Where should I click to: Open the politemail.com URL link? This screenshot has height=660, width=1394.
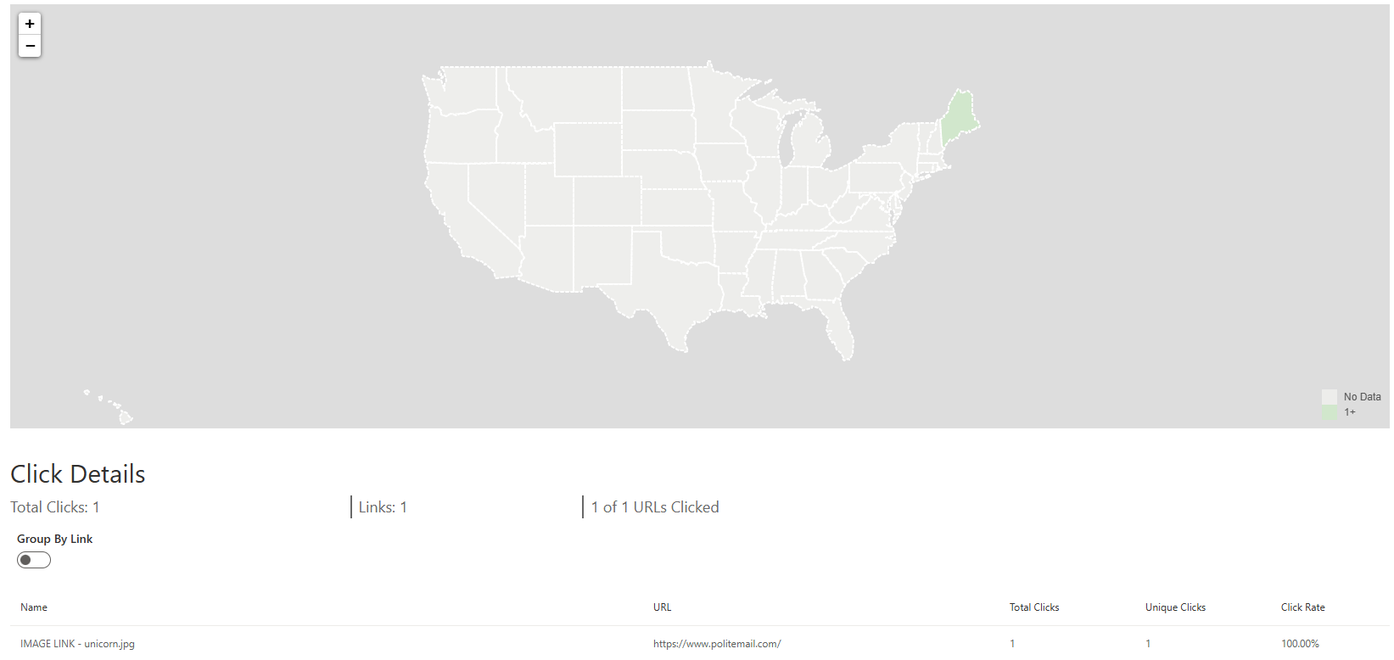pos(717,644)
